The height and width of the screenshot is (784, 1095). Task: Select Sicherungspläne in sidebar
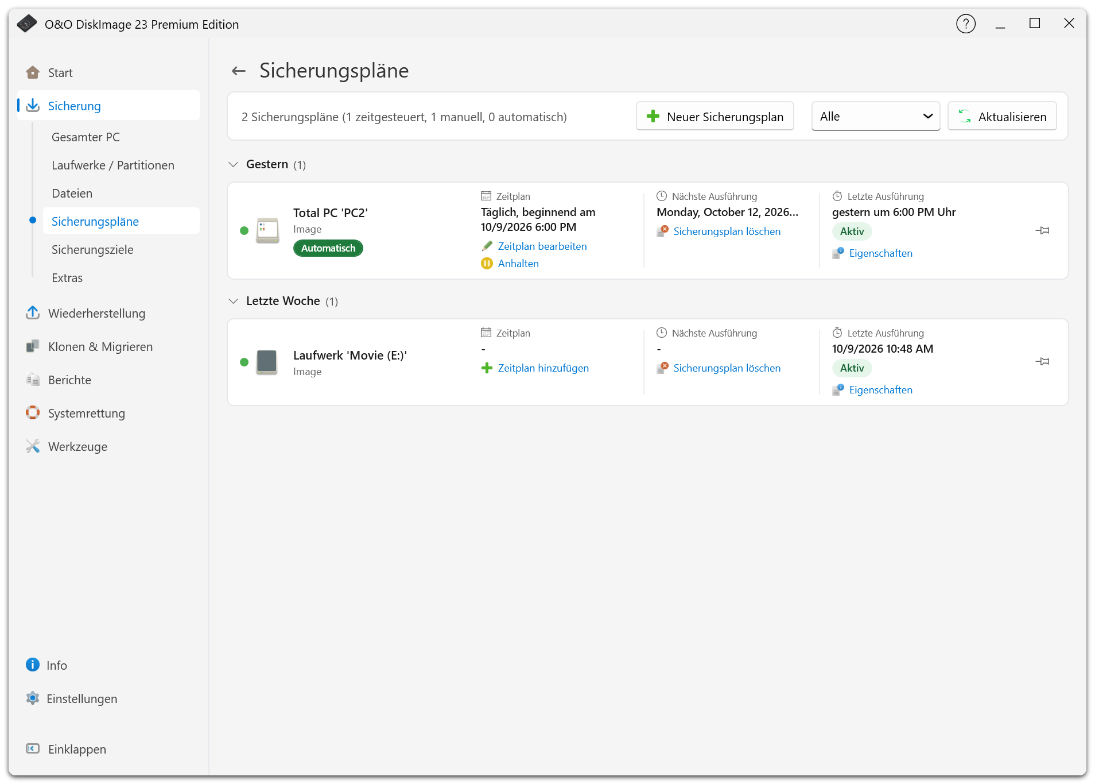(x=121, y=221)
